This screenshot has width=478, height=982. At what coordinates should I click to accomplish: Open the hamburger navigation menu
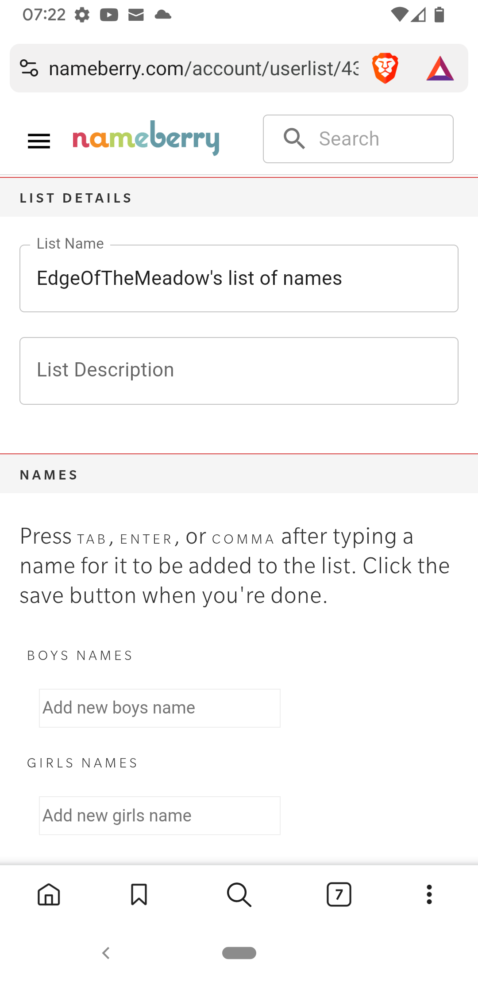[39, 141]
